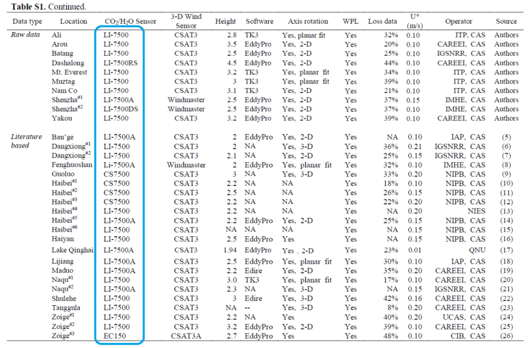Screen dimensions: 532x348
Task: Click the 'Loss data' column header
Action: 382,22
